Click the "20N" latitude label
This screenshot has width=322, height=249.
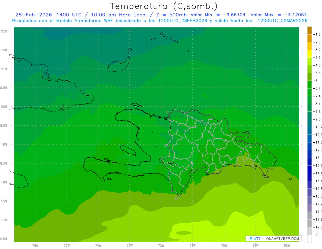[4, 107]
